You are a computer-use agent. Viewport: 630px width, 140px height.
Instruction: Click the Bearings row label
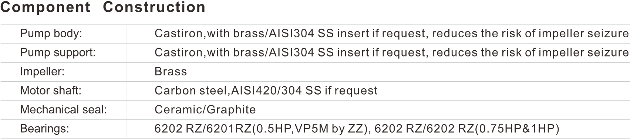tap(44, 129)
